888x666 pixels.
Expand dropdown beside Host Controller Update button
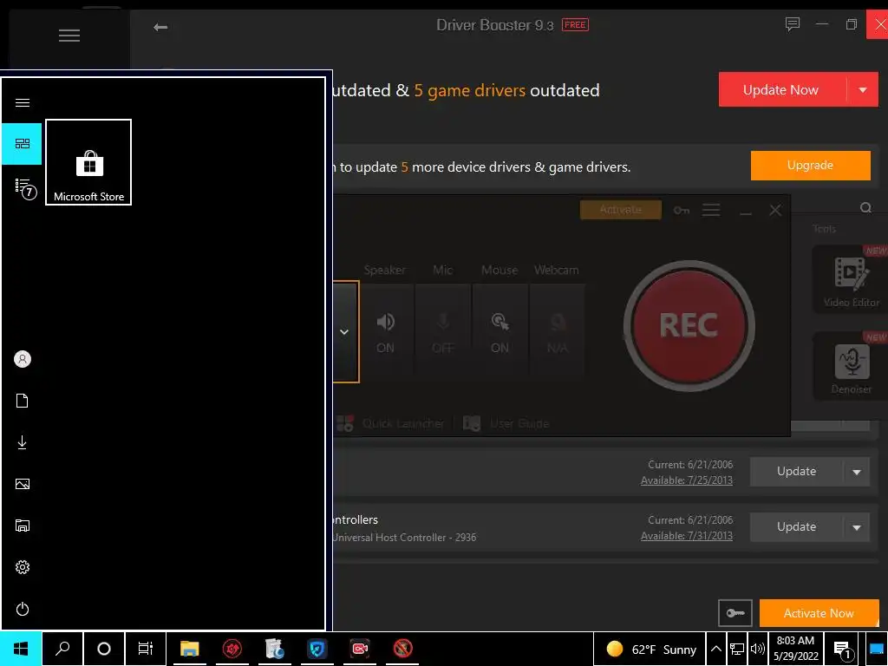pos(856,526)
